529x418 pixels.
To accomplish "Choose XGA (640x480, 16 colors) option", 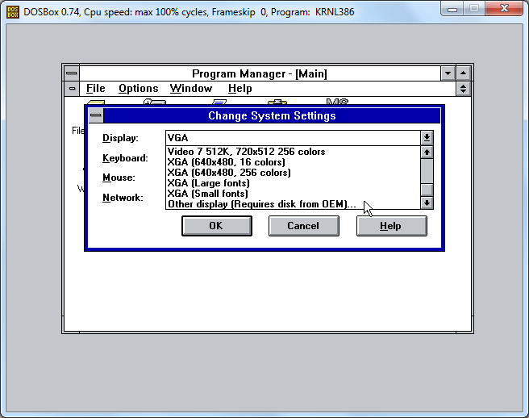I will pyautogui.click(x=226, y=162).
